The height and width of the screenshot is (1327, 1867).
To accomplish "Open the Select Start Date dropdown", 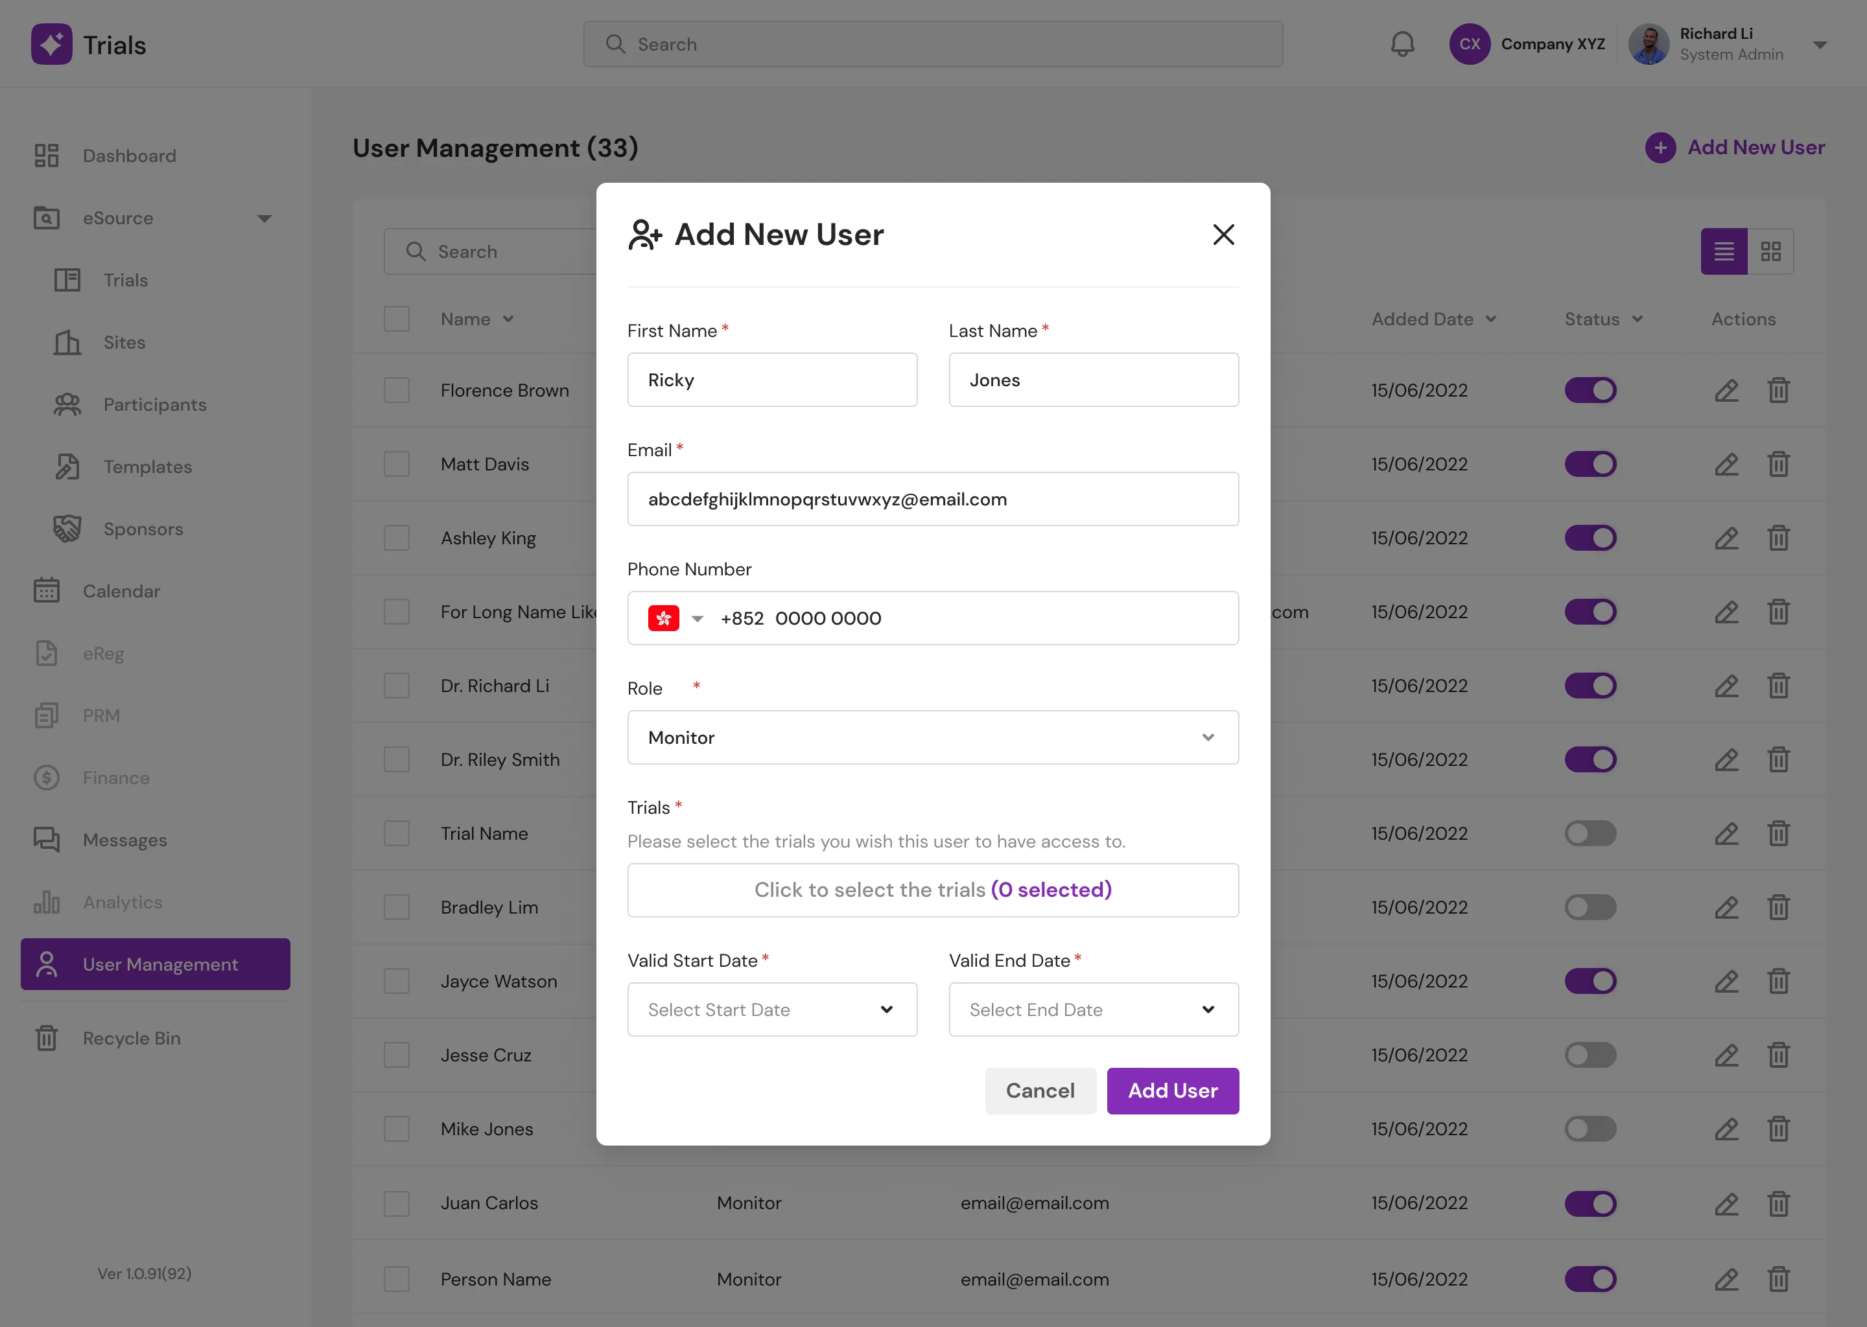I will [x=771, y=1009].
